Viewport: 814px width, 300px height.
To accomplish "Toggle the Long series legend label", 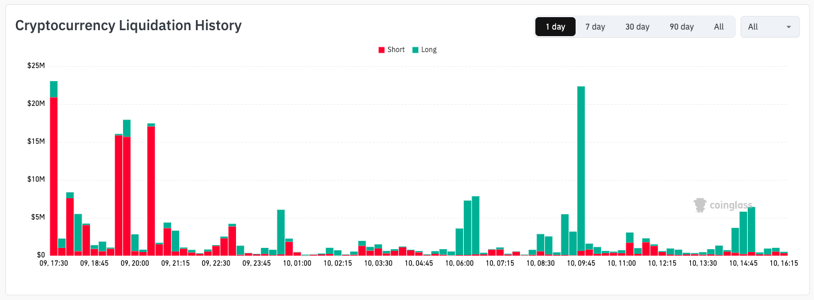I will coord(429,50).
